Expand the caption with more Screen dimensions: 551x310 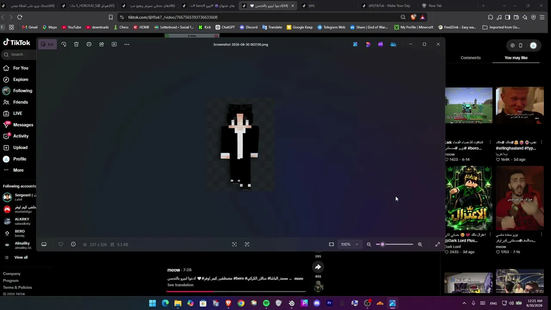(299, 279)
